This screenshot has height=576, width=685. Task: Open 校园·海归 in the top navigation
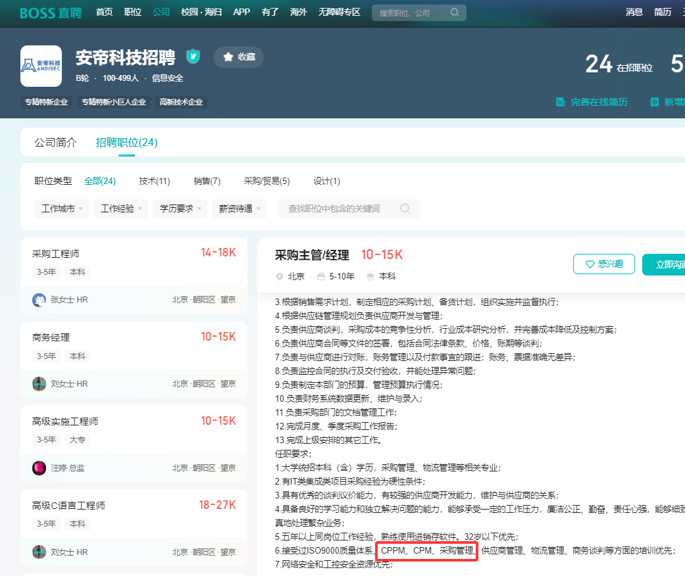point(200,11)
